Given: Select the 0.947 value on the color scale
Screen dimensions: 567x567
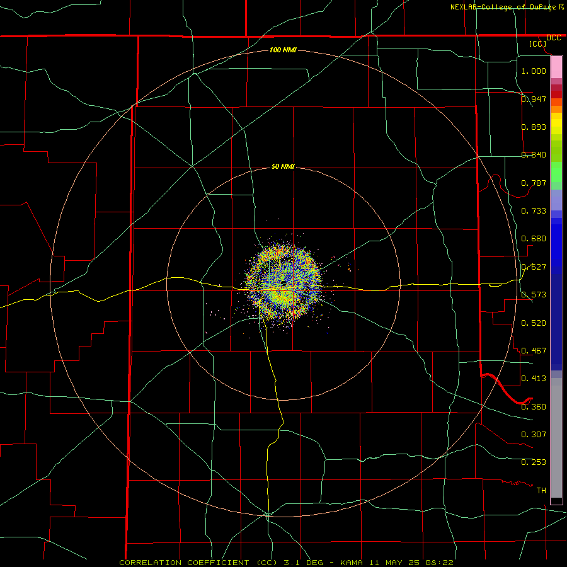Looking at the screenshot, I should pyautogui.click(x=534, y=99).
